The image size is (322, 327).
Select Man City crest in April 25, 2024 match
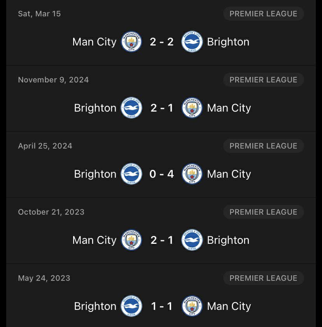tap(192, 174)
